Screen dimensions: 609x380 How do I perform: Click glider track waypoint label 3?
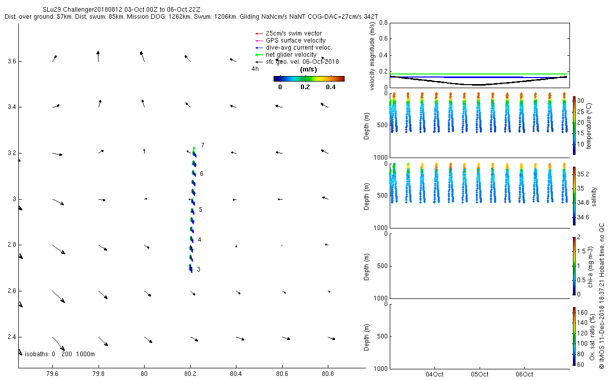(198, 270)
